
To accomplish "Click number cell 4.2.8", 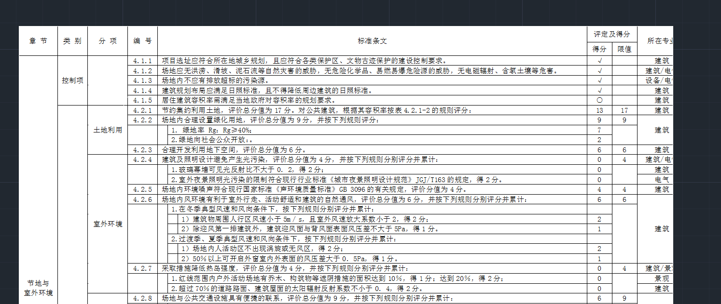I will pyautogui.click(x=143, y=298).
